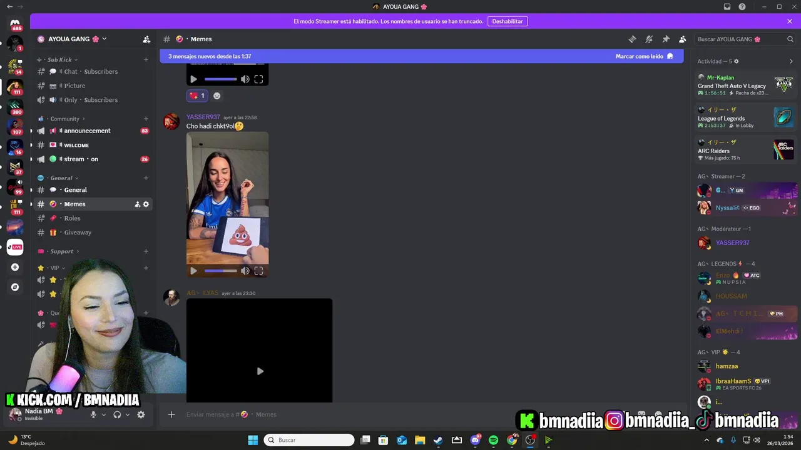
Task: Open Actividad settings gear icon
Action: tap(737, 61)
